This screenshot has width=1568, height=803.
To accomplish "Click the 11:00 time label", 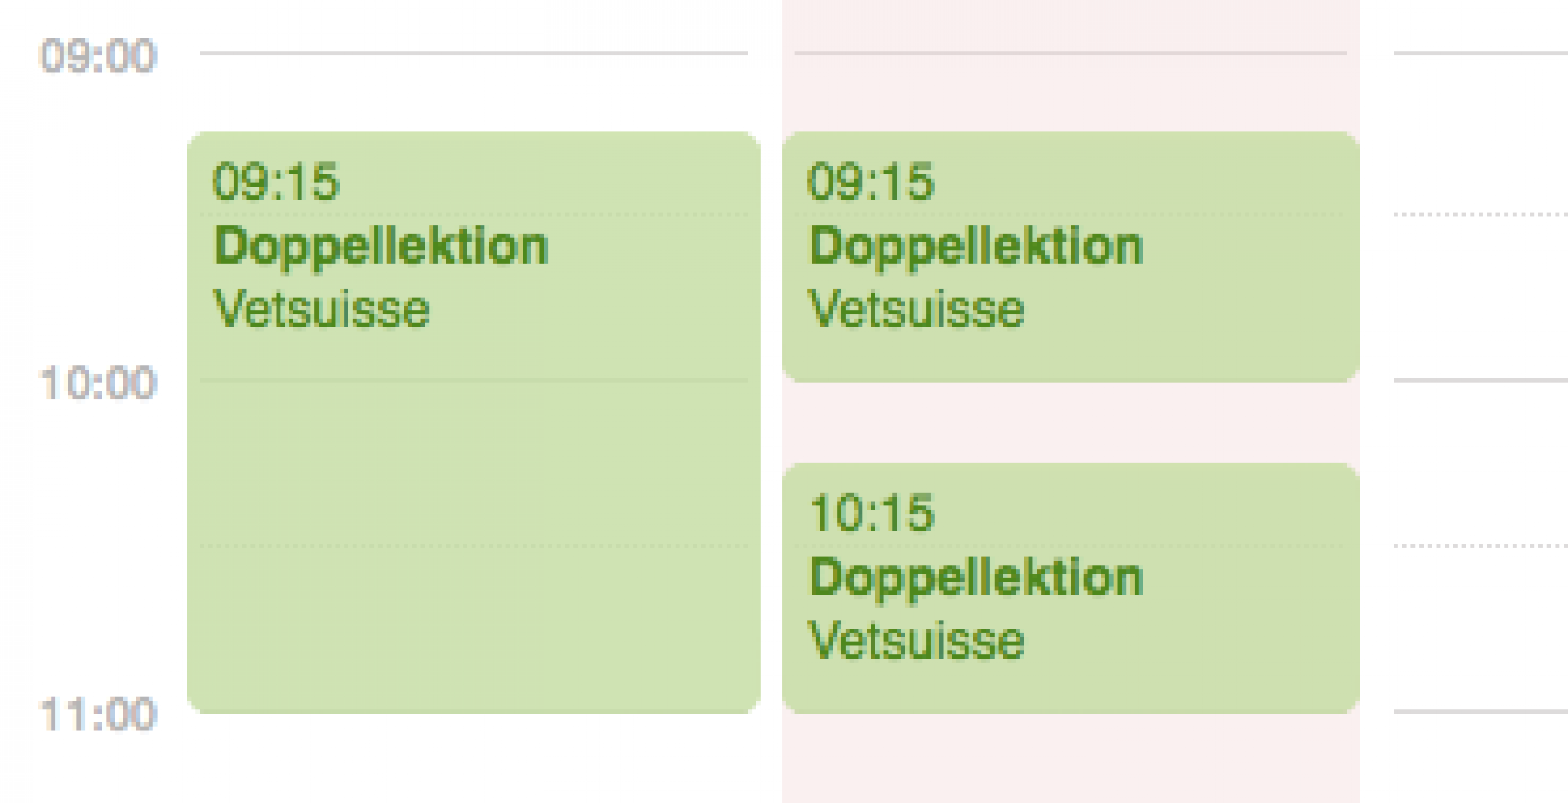I will pos(98,714).
